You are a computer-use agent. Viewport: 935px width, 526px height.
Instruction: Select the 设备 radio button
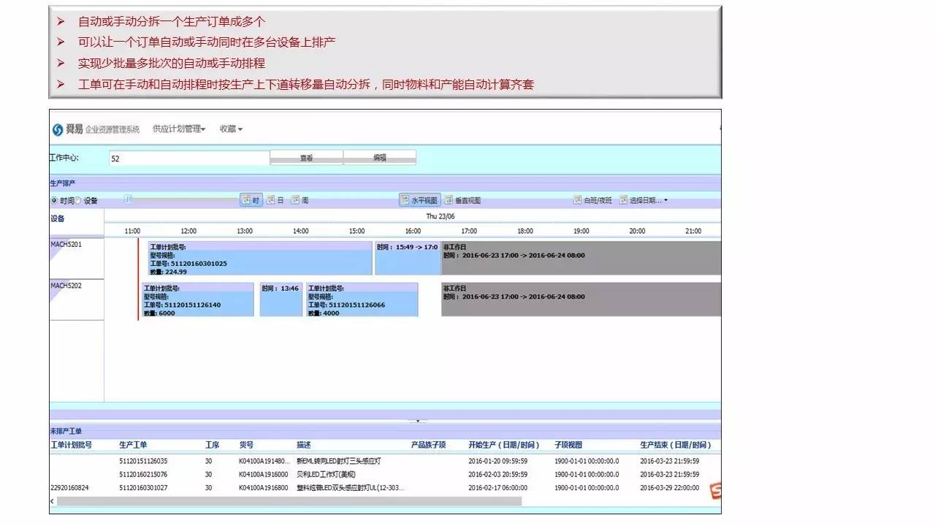pos(78,200)
